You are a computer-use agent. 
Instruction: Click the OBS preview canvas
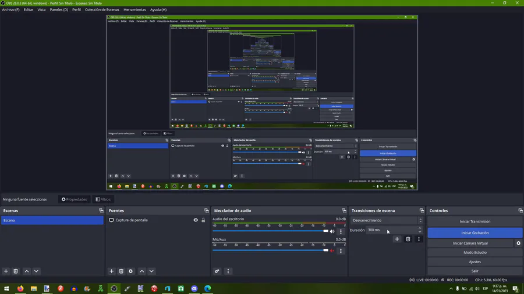click(x=262, y=103)
